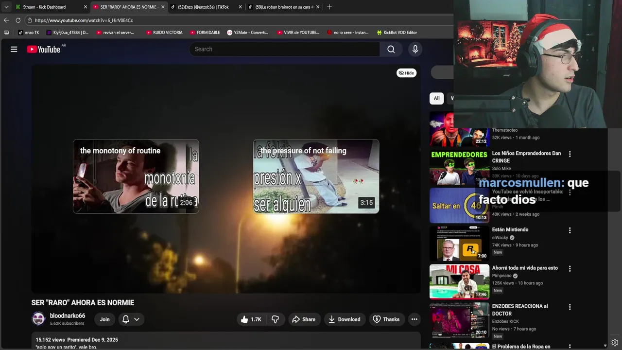Go back in browser history
The width and height of the screenshot is (622, 350).
coord(6,20)
